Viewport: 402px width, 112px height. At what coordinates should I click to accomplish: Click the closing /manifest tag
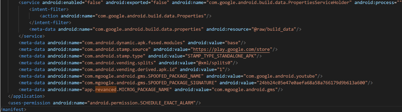pos(13,110)
